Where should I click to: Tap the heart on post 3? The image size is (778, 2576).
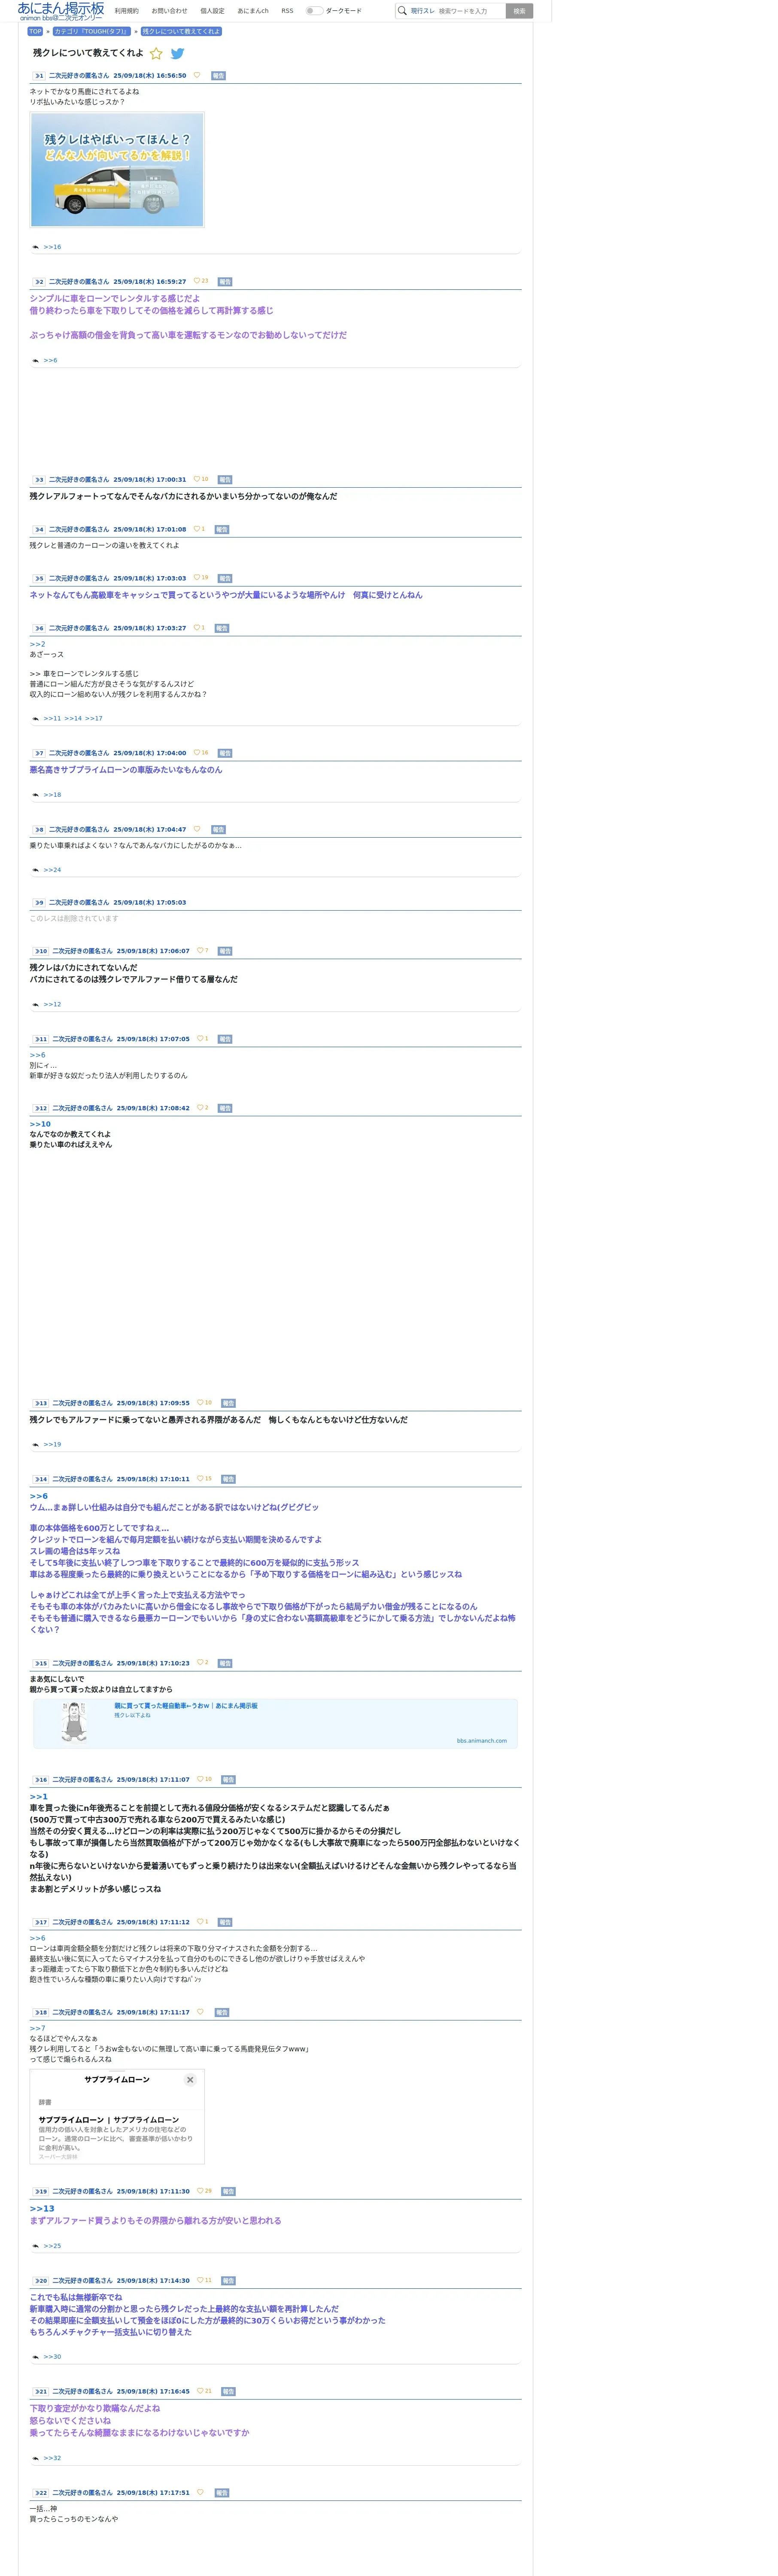pyautogui.click(x=197, y=479)
